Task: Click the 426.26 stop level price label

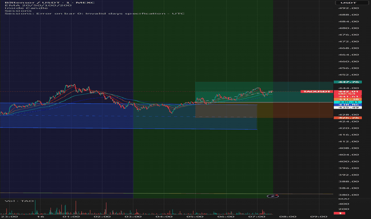Action: [x=348, y=118]
